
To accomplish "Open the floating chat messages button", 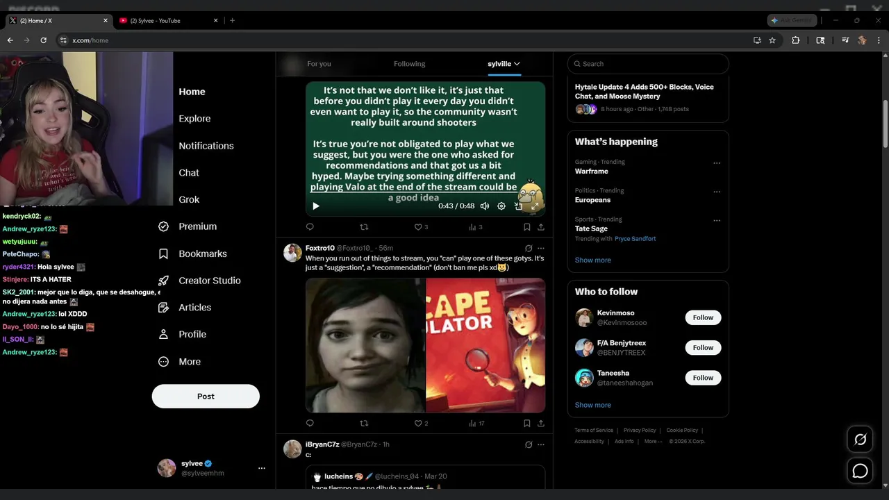I will (x=860, y=471).
